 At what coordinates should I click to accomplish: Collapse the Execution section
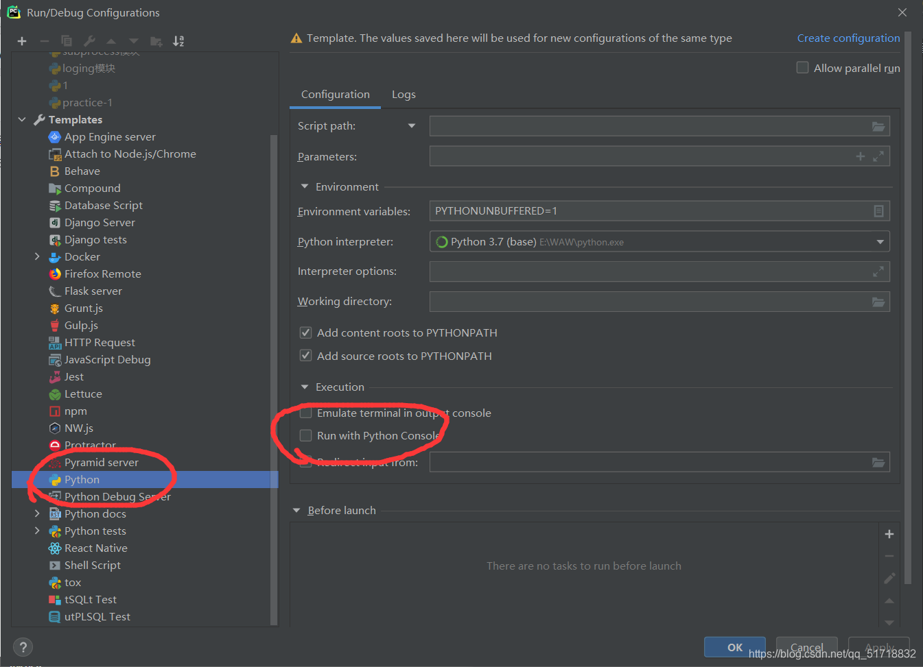[305, 387]
